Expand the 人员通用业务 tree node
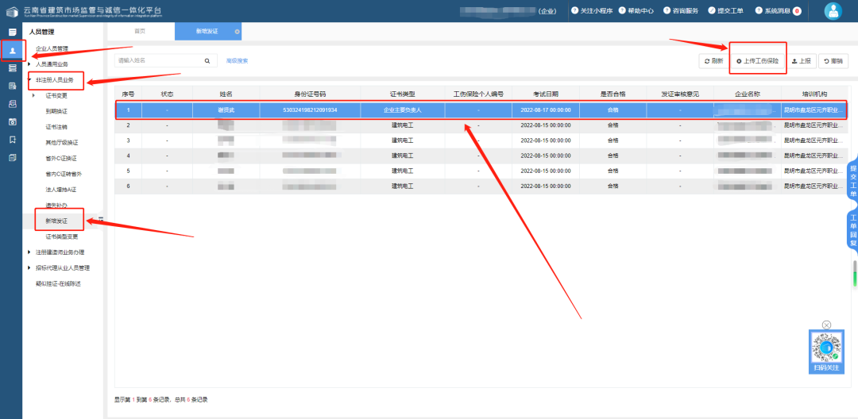This screenshot has width=858, height=419. 29,63
